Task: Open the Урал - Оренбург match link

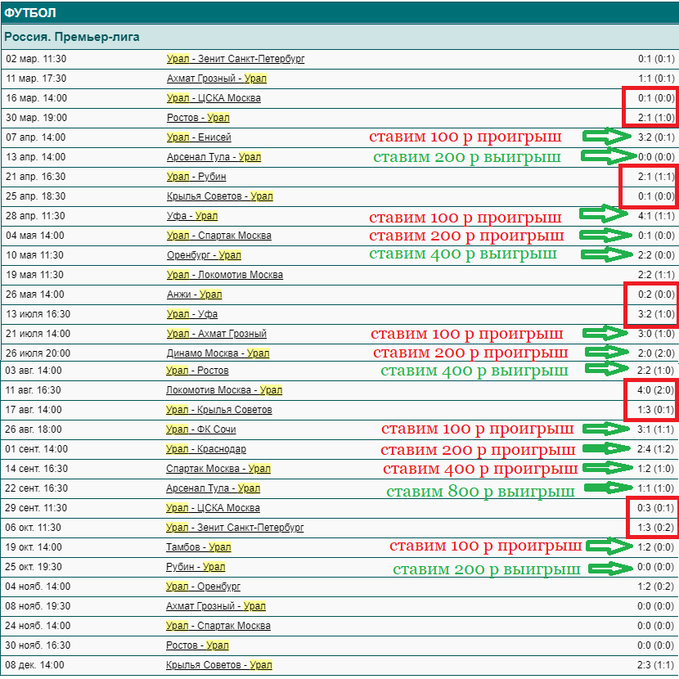Action: pyautogui.click(x=203, y=587)
